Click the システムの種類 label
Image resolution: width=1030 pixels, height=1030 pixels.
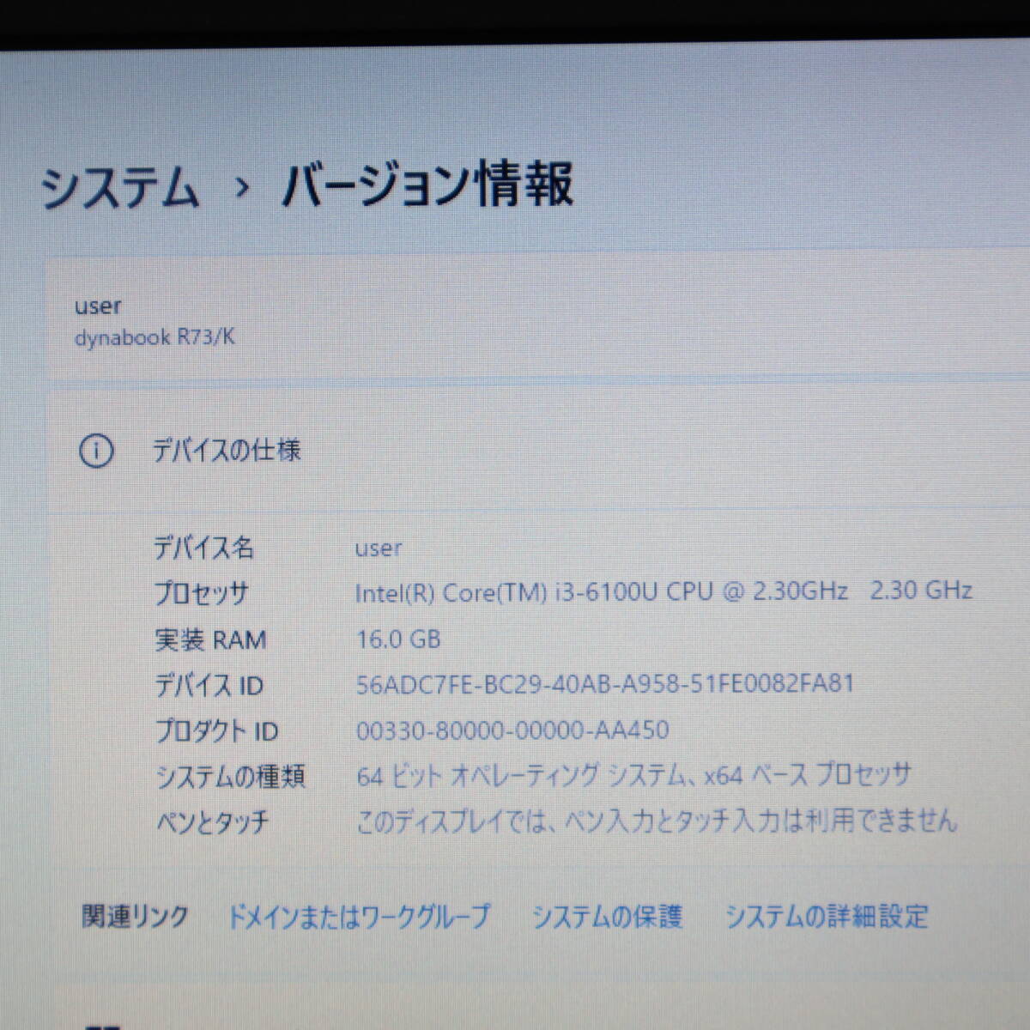(x=230, y=777)
